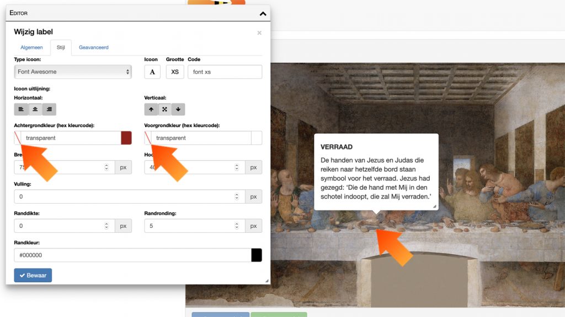Viewport: 565px width, 317px height.
Task: Close the Wijzig label dialog
Action: [x=259, y=32]
